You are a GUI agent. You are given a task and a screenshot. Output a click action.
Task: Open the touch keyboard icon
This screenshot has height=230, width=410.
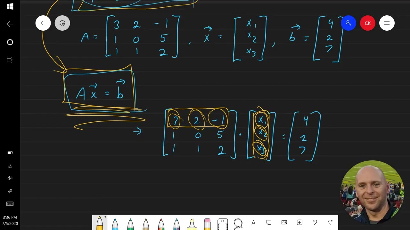coord(10,204)
